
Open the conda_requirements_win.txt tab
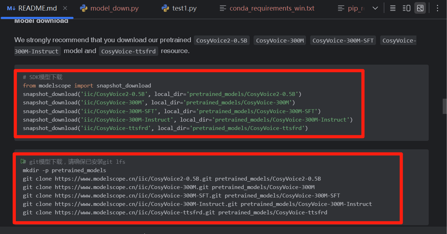(267, 8)
